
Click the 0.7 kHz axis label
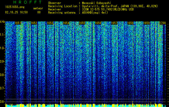click(x=2, y=88)
